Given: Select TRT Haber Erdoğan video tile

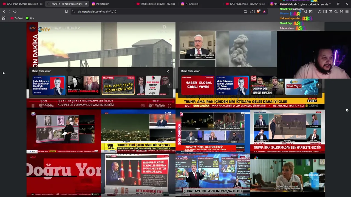Looking at the screenshot, I should pyautogui.click(x=138, y=175).
